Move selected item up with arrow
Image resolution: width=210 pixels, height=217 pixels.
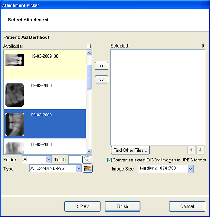click(191, 150)
